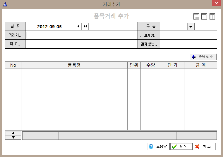Click the 적요 text field
This screenshot has width=223, height=157.
pyautogui.click(x=81, y=44)
